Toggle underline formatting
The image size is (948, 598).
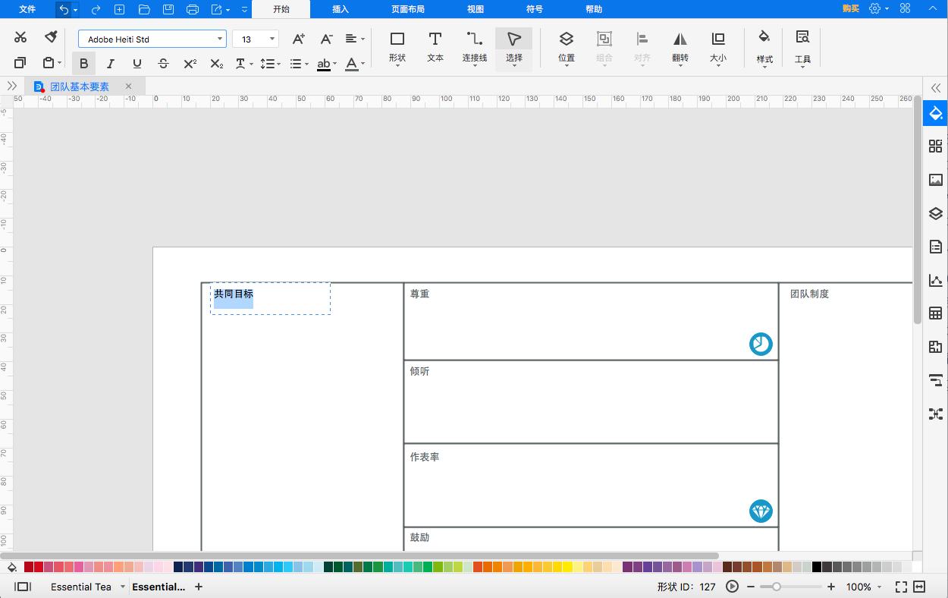pos(137,64)
